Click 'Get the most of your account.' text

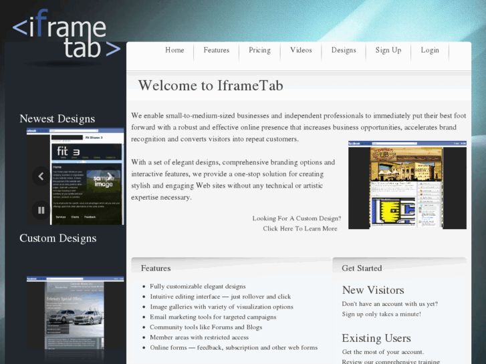(x=383, y=352)
